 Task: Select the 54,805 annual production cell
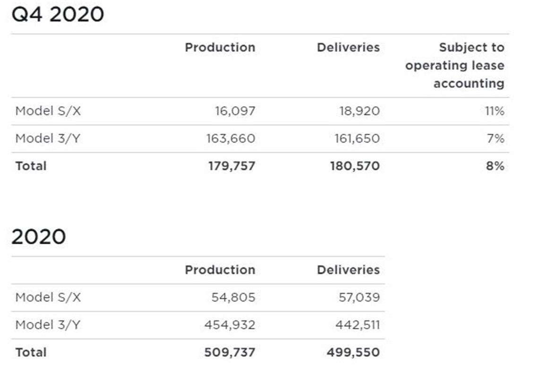point(233,297)
